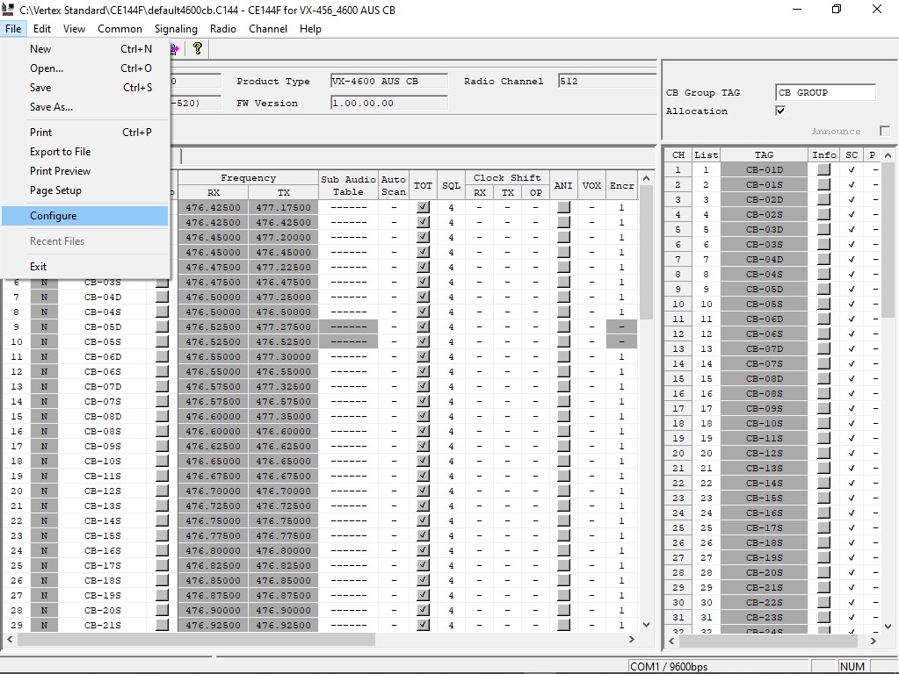The height and width of the screenshot is (674, 899).
Task: Toggle SC checkmark for CH 27 in group list
Action: tap(852, 557)
